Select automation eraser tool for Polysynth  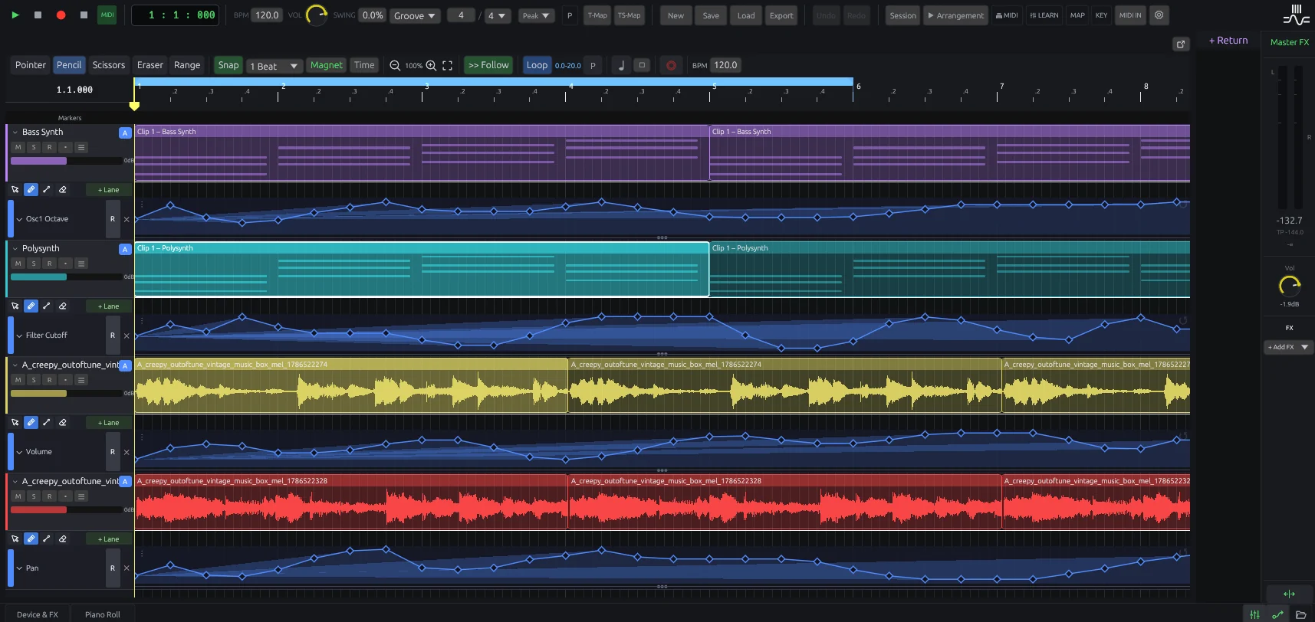63,306
